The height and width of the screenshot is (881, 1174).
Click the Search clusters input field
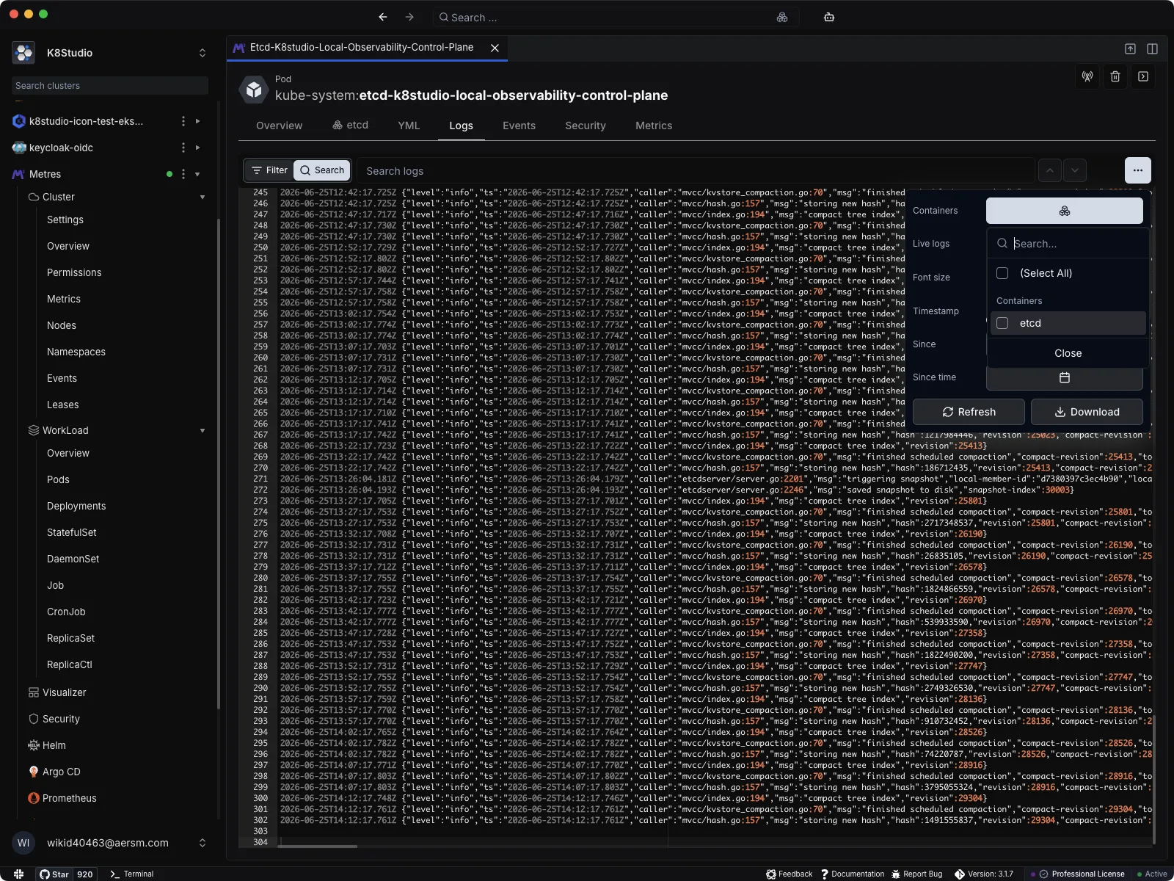coord(110,86)
